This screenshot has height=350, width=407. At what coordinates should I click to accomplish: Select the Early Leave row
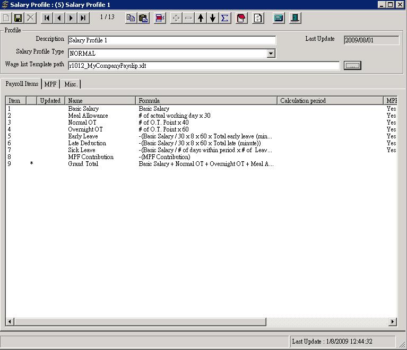201,136
